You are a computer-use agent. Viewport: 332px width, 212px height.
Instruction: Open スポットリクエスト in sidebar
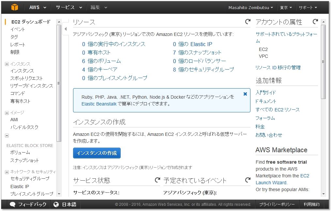[26, 78]
